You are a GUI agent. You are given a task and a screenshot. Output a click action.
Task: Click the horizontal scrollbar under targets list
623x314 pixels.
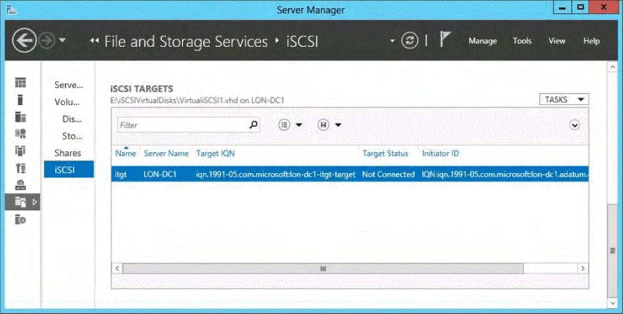[x=323, y=269]
